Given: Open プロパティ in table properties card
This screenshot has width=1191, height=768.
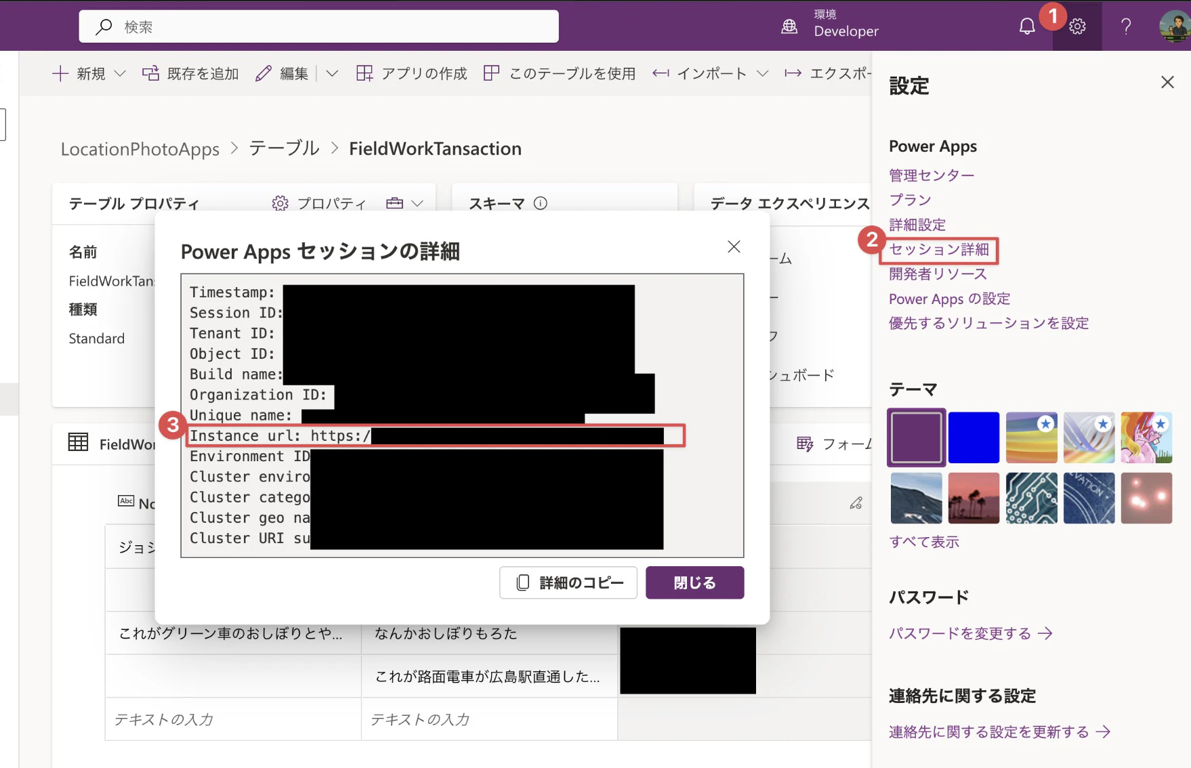Looking at the screenshot, I should pos(319,203).
